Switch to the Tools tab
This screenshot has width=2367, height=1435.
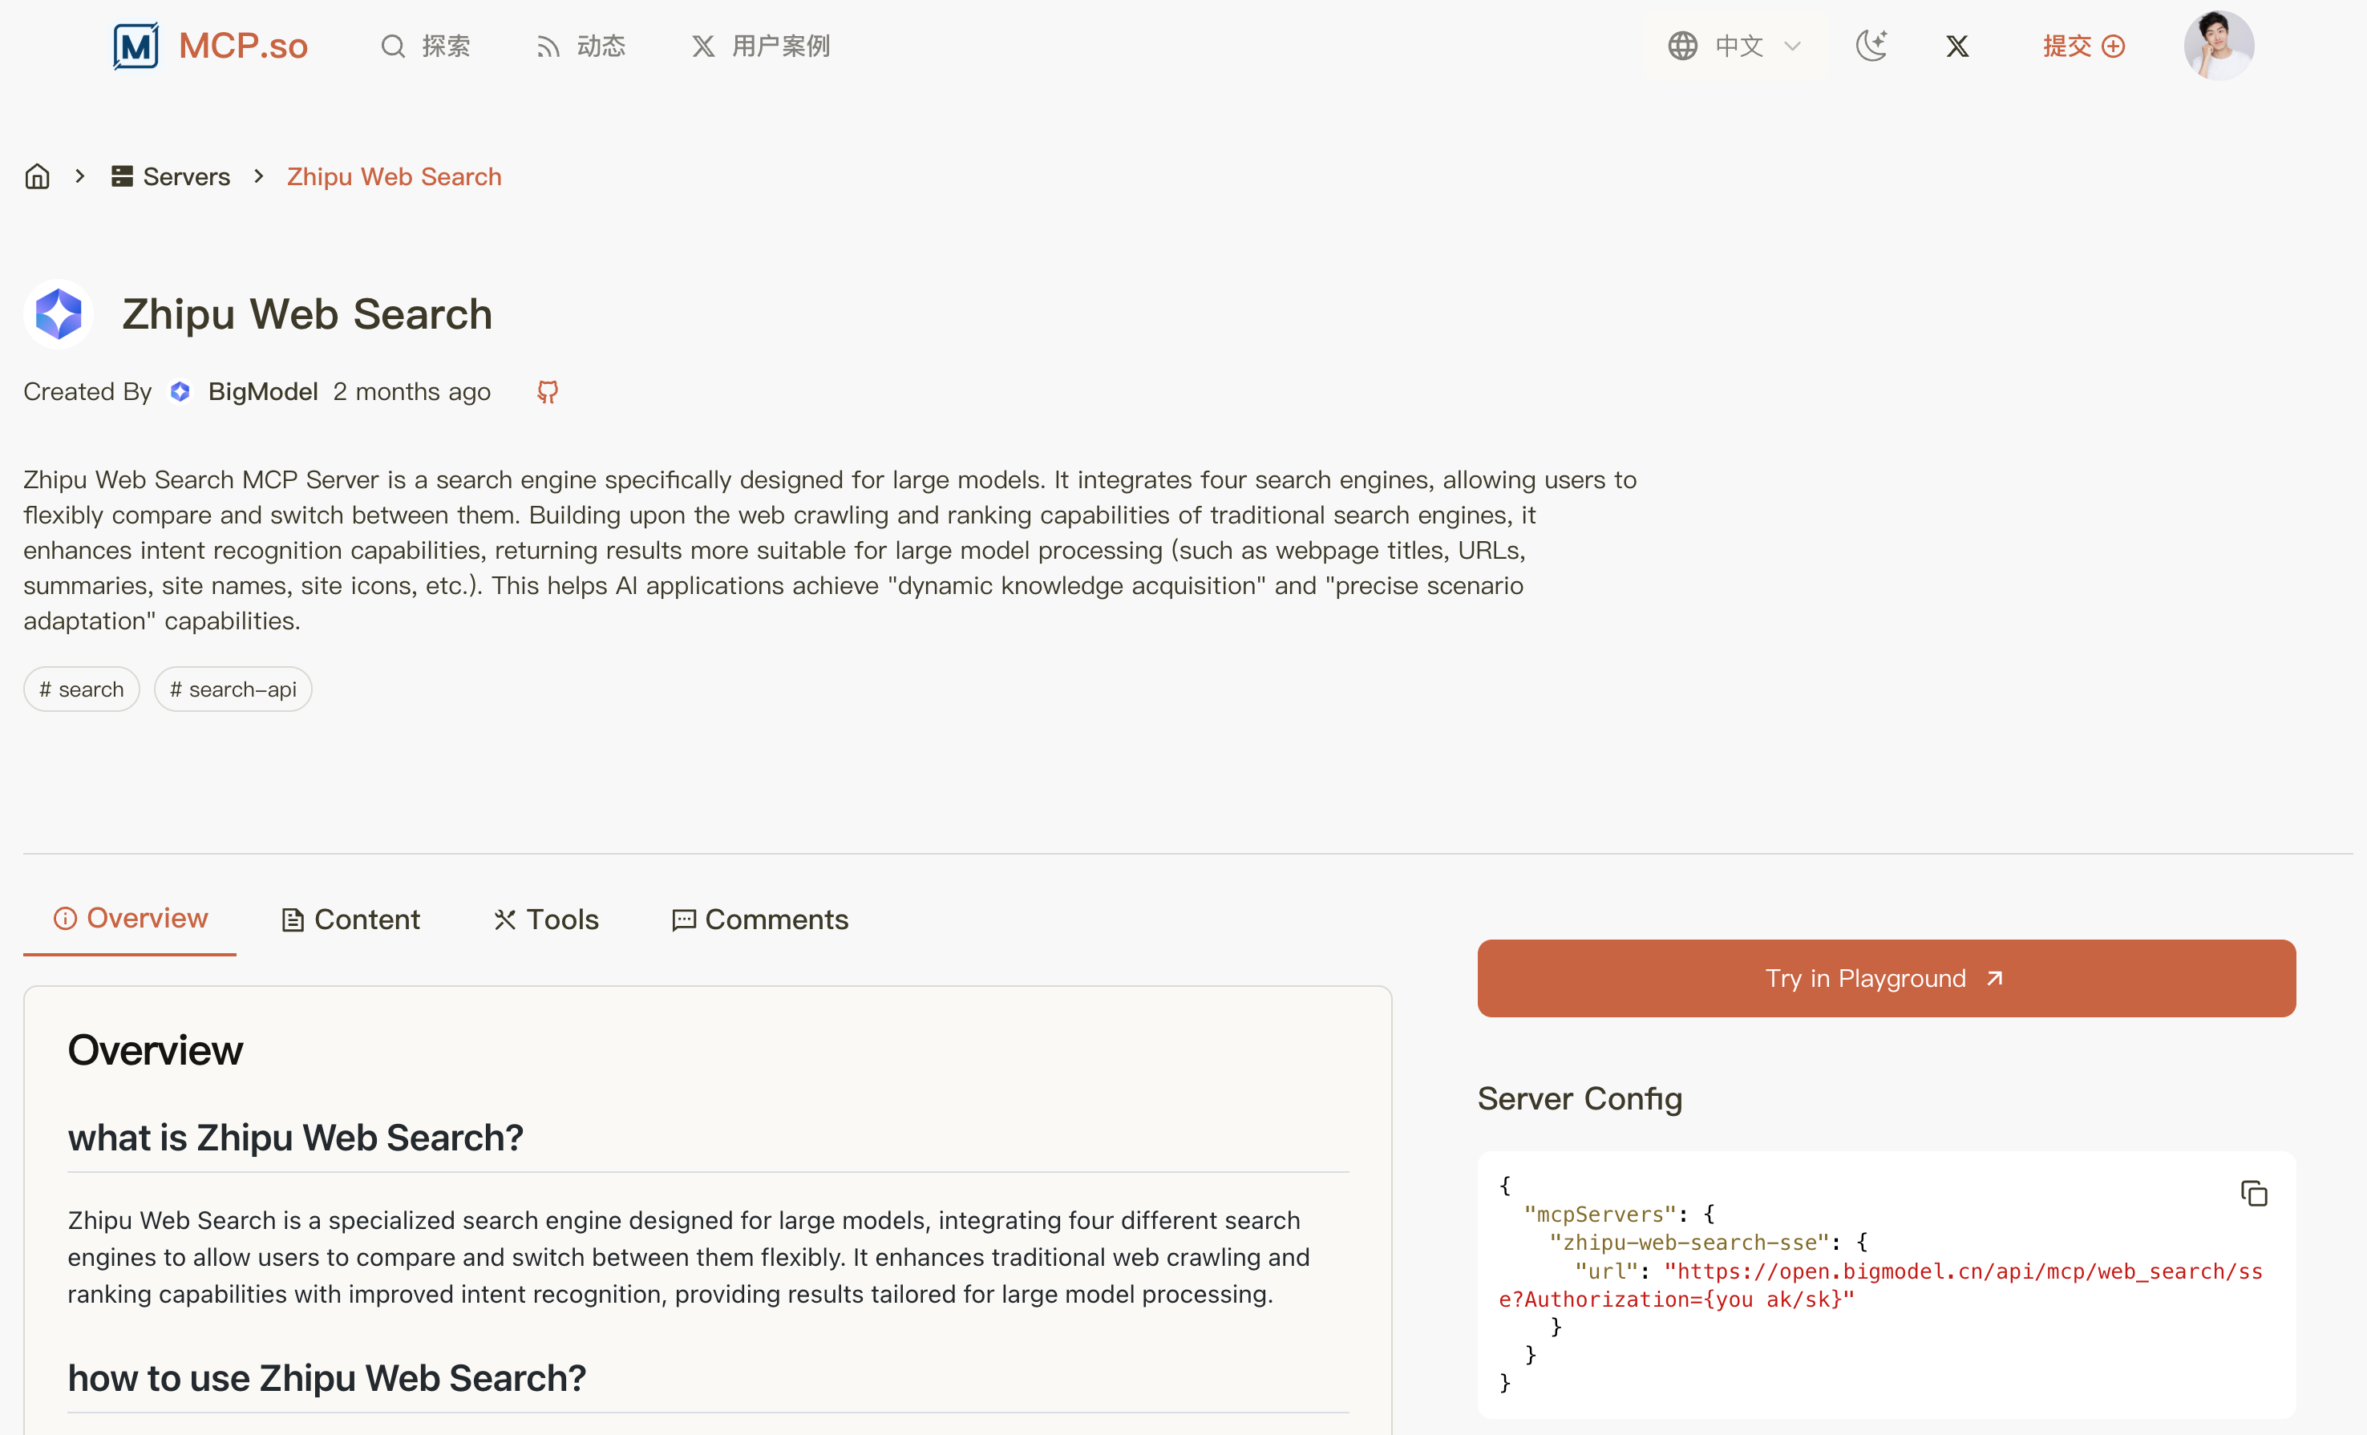pyautogui.click(x=545, y=920)
